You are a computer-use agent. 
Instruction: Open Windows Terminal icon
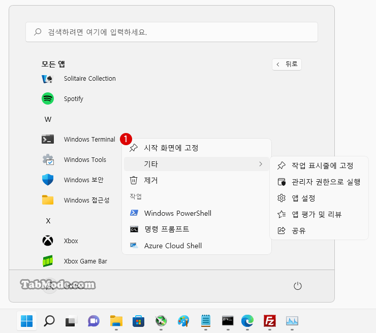pyautogui.click(x=47, y=139)
